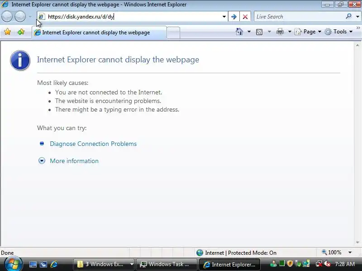Image resolution: width=362 pixels, height=271 pixels.
Task: Open the recent pages dropdown arrow
Action: coord(30,17)
